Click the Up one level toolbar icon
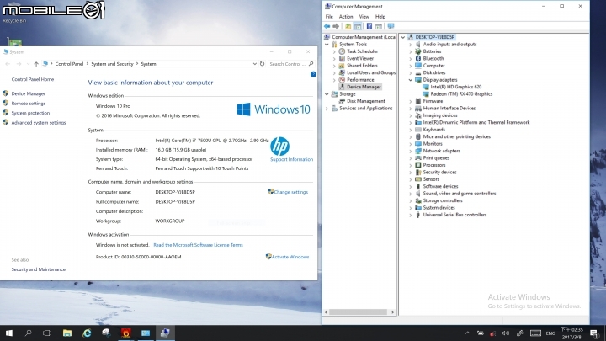The height and width of the screenshot is (341, 606). click(348, 26)
